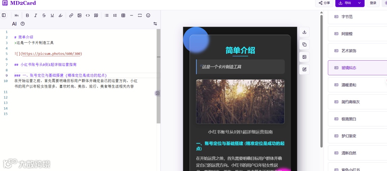
Task: Insert an inline code block
Action: coord(88,15)
